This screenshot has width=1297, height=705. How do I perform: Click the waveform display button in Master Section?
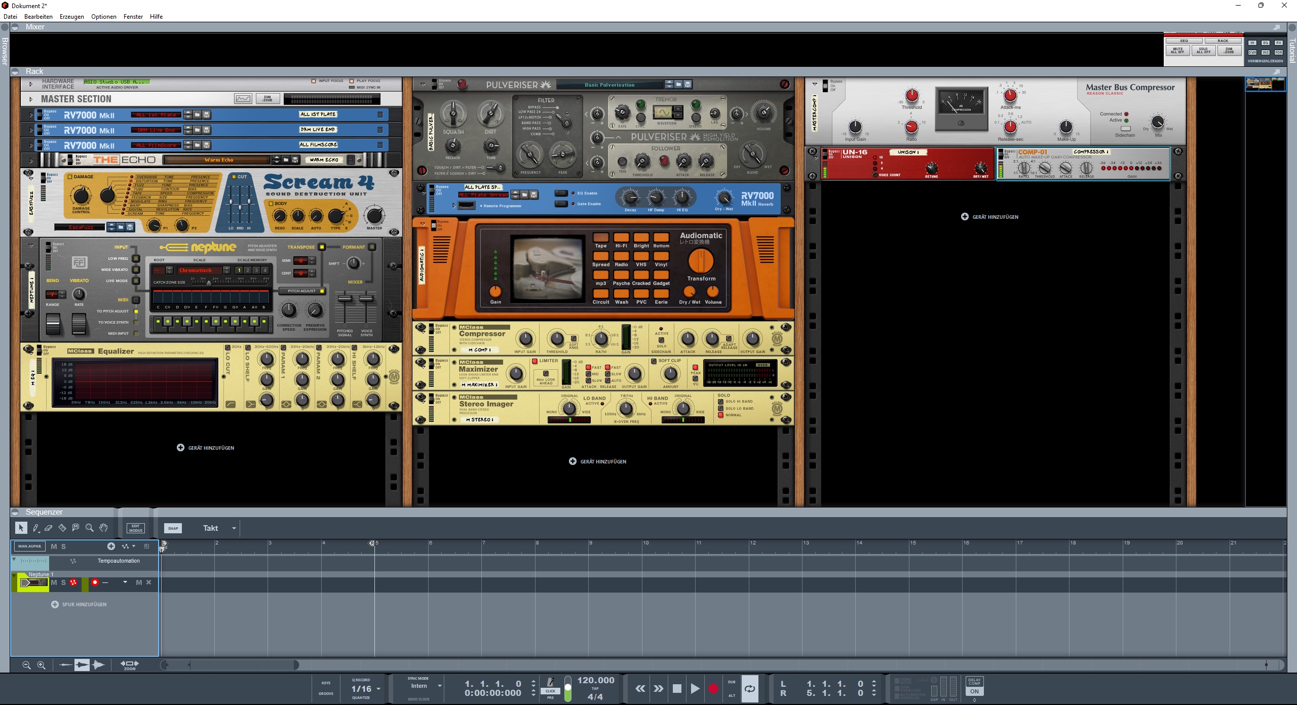(243, 99)
